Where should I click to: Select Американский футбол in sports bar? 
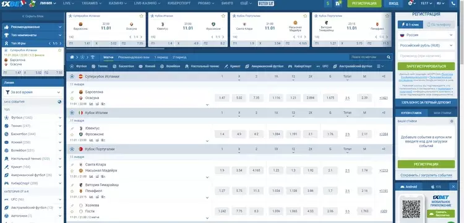click(x=264, y=66)
